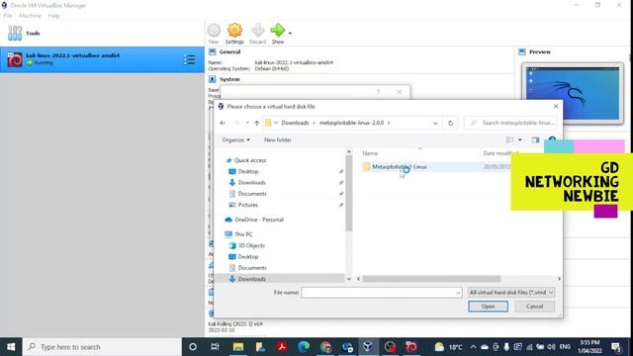
Task: Click the navigation pane scroll-down arrow
Action: (x=349, y=279)
